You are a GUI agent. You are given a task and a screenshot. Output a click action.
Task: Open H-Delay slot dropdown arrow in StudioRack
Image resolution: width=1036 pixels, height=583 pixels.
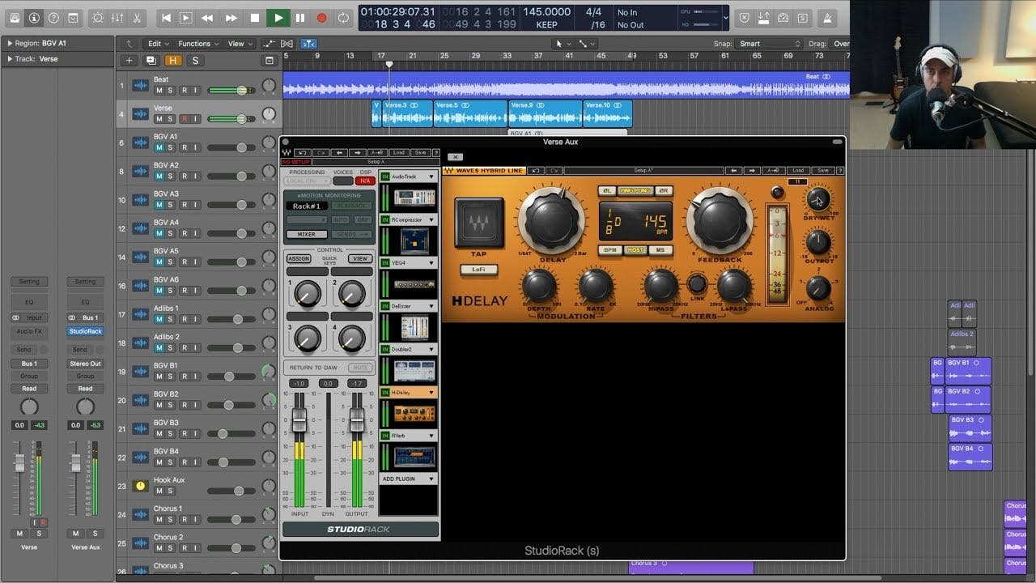(431, 393)
